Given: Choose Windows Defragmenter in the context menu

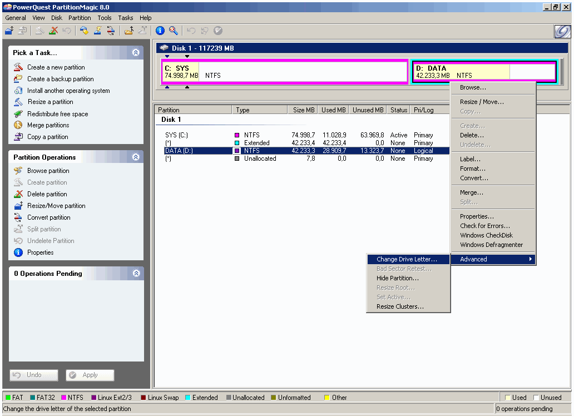Looking at the screenshot, I should (x=493, y=245).
